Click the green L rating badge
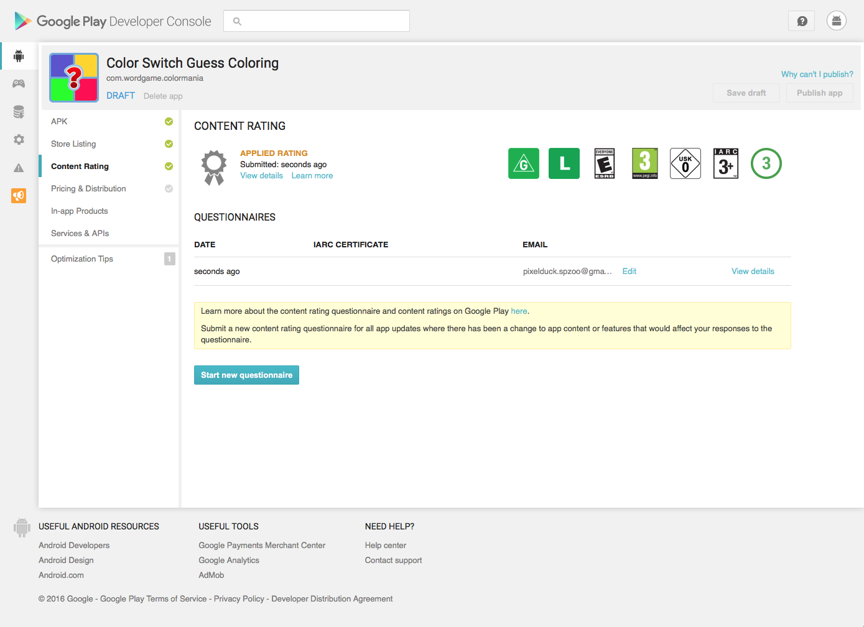Viewport: 864px width, 627px height. tap(564, 163)
